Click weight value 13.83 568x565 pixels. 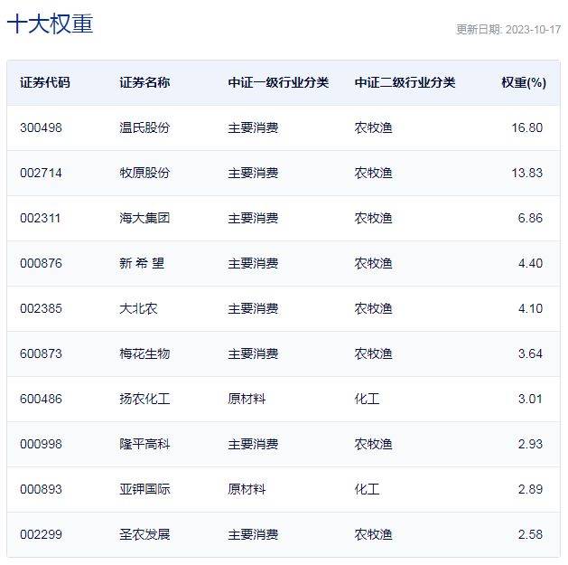(x=527, y=173)
